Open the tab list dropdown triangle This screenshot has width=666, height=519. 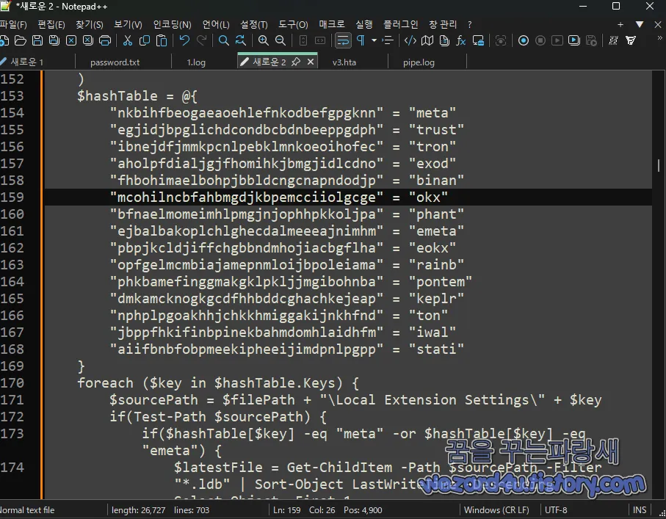coord(640,25)
